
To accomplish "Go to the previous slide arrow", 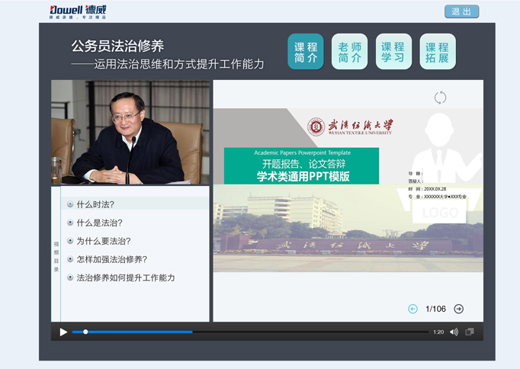I will 412,309.
